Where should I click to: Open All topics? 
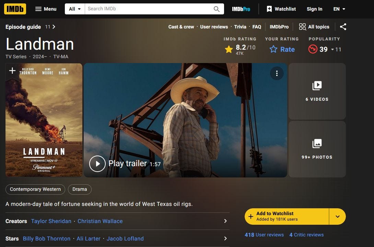click(314, 27)
